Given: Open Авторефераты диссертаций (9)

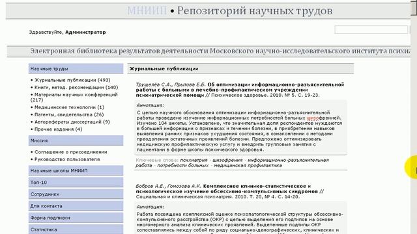Looking at the screenshot, I should 72,122.
